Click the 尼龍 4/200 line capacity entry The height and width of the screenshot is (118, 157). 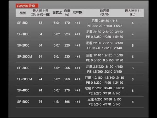[96, 99]
